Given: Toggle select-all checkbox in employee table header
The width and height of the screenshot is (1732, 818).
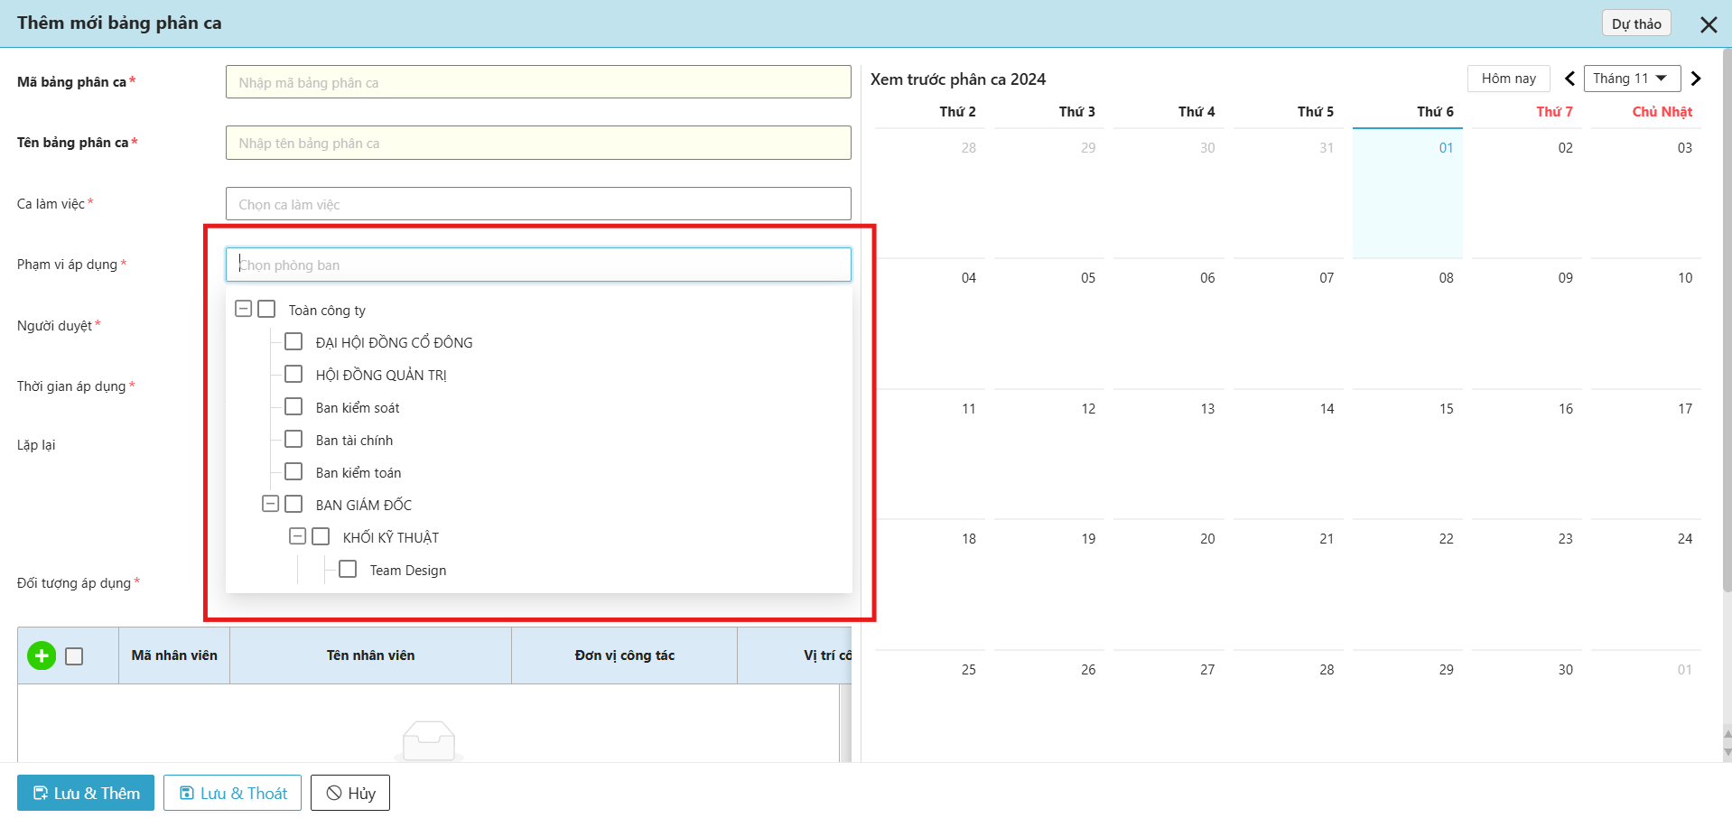Looking at the screenshot, I should [74, 656].
